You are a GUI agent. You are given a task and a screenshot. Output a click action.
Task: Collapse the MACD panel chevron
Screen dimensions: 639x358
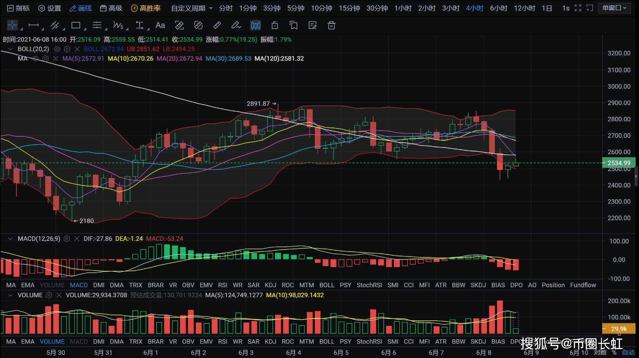click(x=10, y=238)
